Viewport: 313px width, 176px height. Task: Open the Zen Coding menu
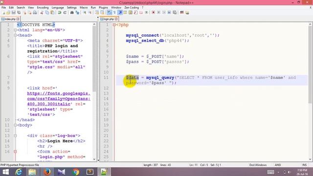(132, 8)
